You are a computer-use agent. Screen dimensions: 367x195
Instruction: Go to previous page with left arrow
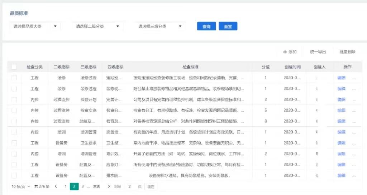[x=56, y=186]
